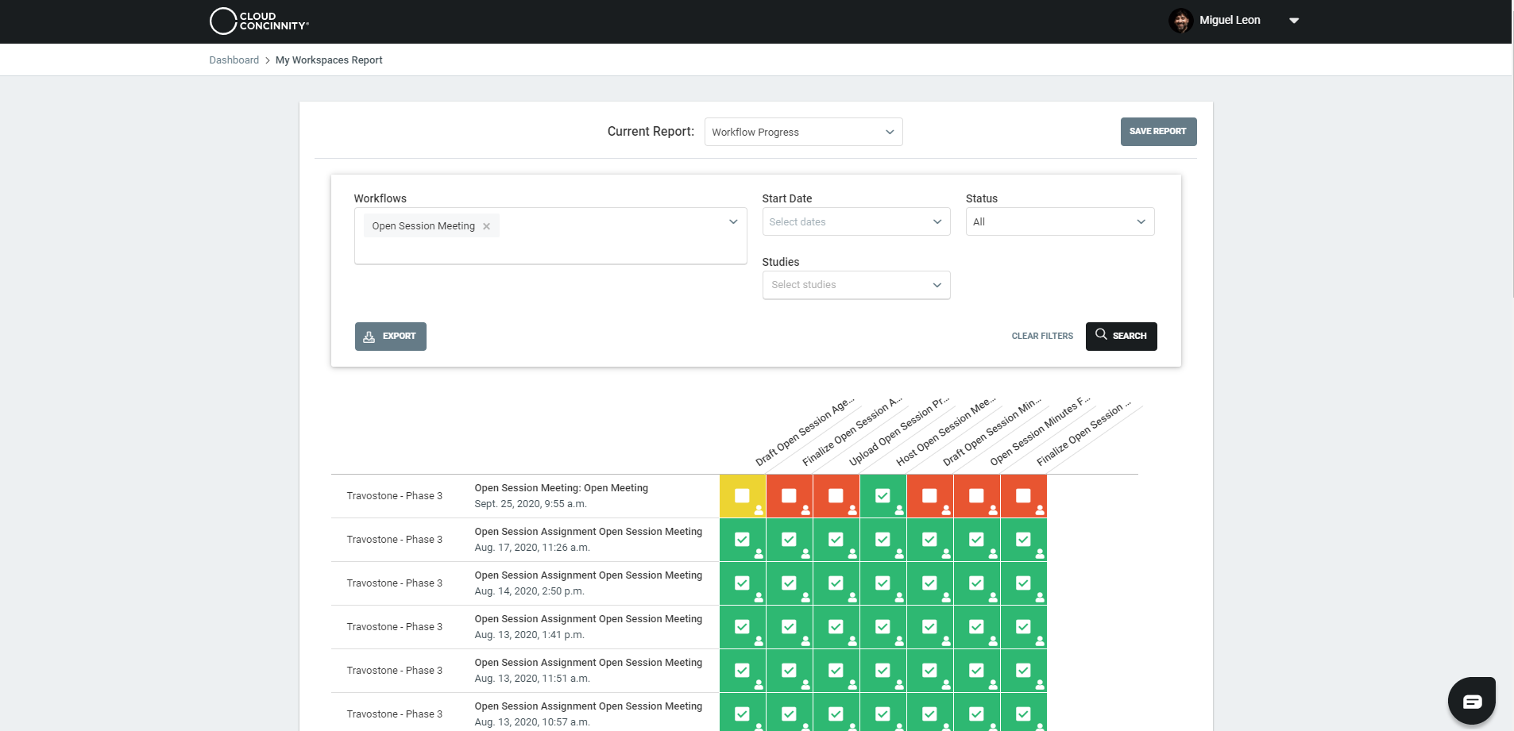
Task: Open the Start Date selector
Action: point(855,221)
